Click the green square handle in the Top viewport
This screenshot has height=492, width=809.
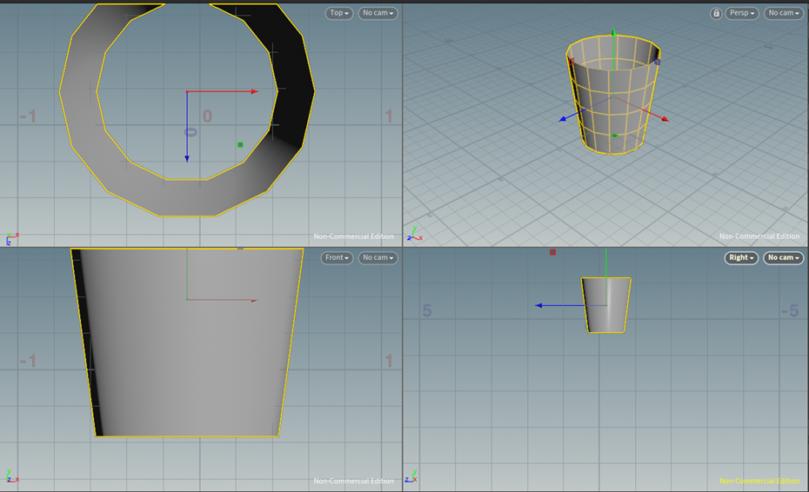click(x=240, y=145)
